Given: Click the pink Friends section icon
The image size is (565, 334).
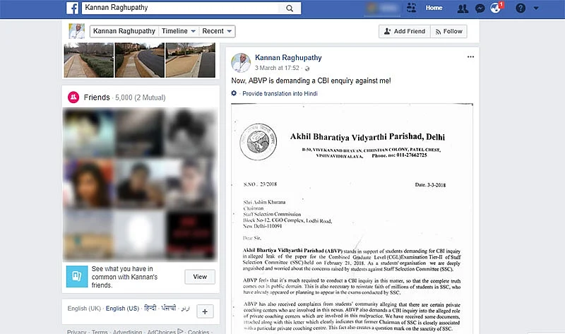Looking at the screenshot, I should click(73, 97).
